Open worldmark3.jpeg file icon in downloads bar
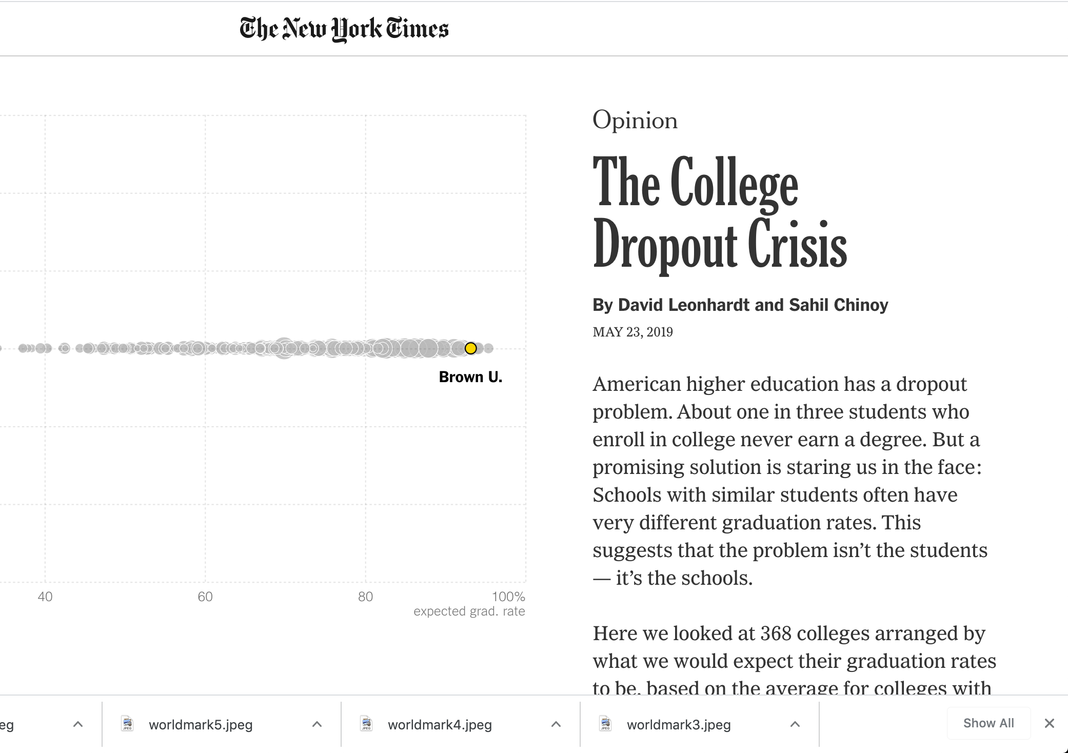Screen dimensions: 1068x753 point(605,724)
